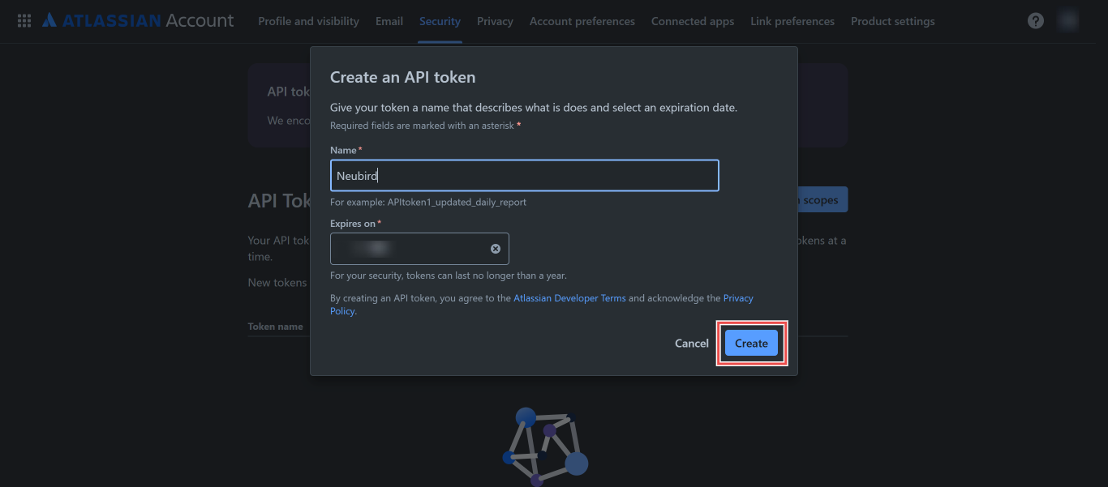Click the Atlassian Account logo

(138, 20)
